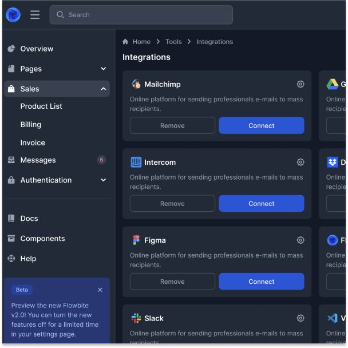348x348 pixels.
Task: Open Product List under Sales
Action: point(41,106)
